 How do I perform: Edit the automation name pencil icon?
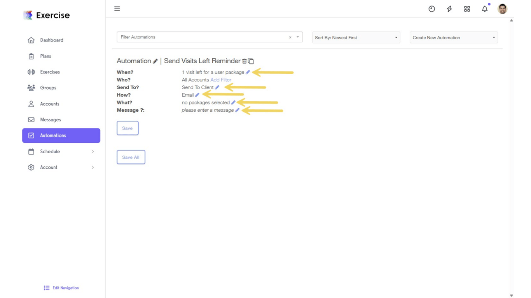click(x=155, y=61)
